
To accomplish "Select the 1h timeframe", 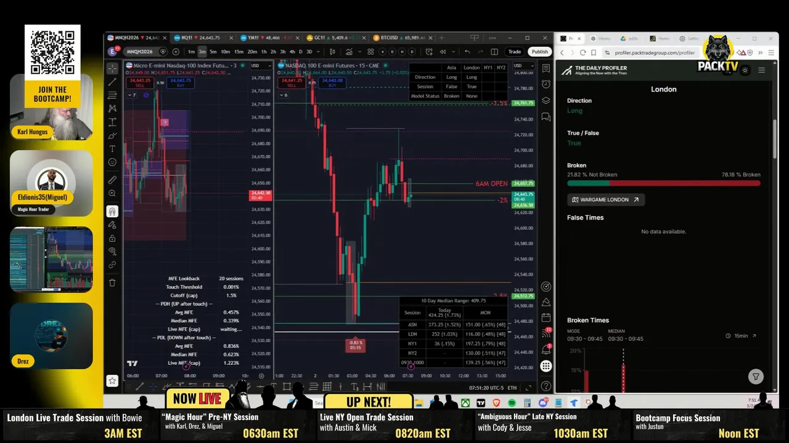I will [x=264, y=52].
